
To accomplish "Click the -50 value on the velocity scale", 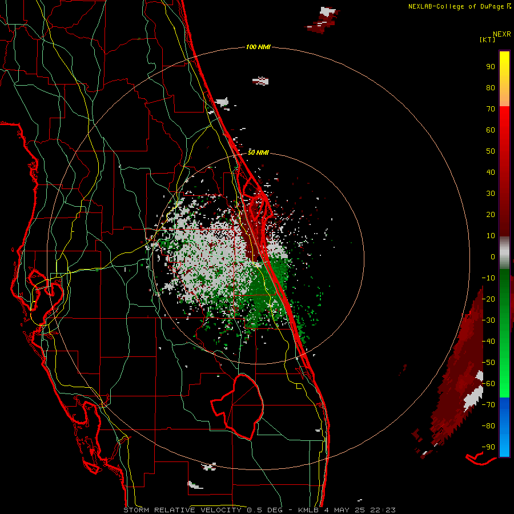I will tap(488, 363).
